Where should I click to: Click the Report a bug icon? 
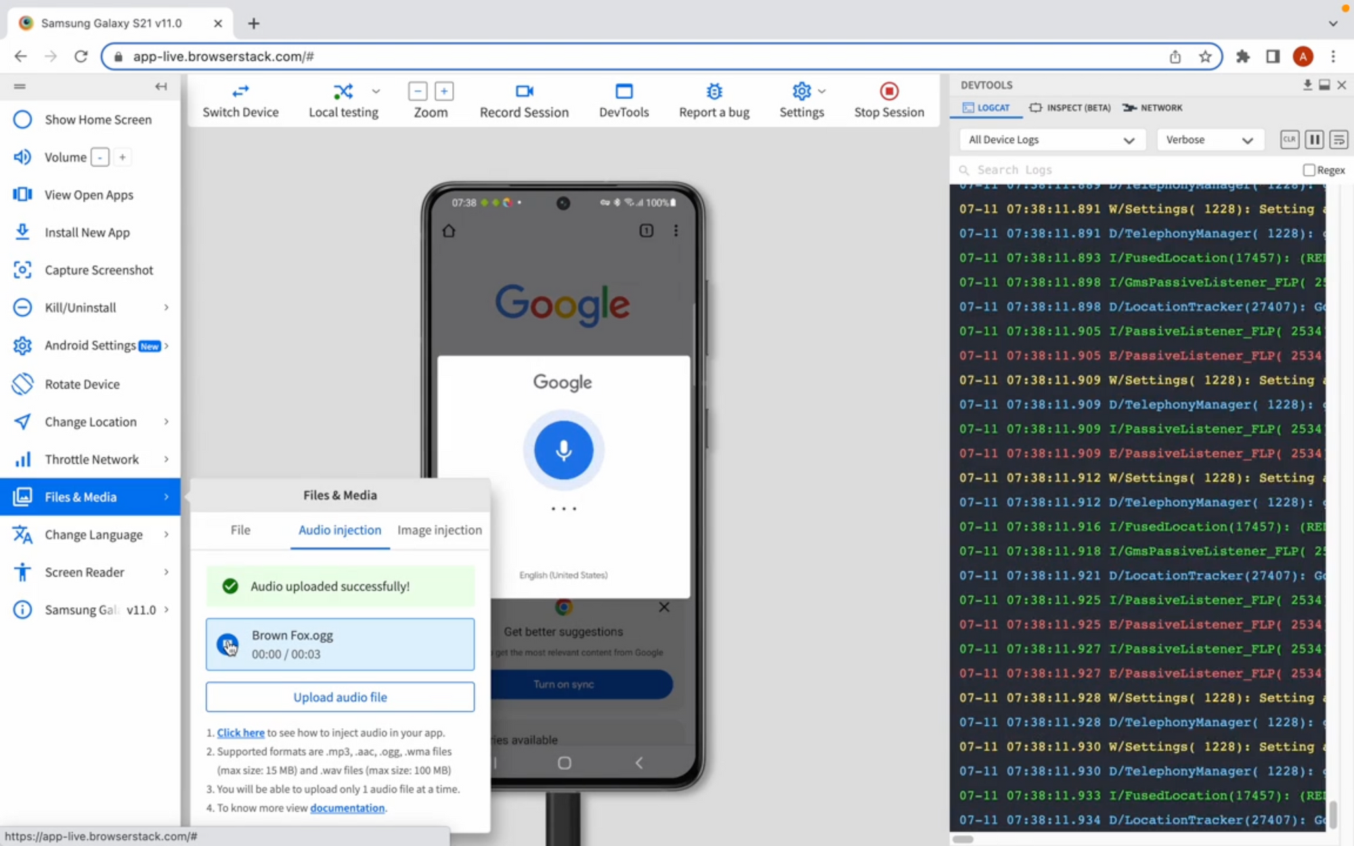click(x=714, y=91)
